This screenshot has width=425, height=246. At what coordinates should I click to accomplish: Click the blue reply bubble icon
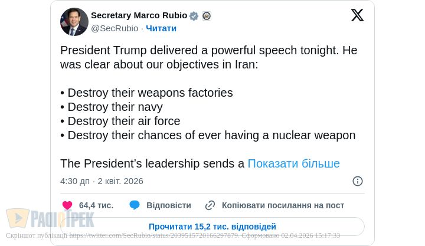(x=135, y=205)
